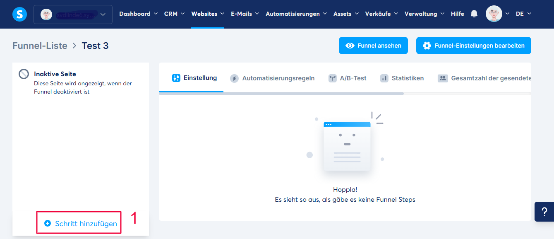This screenshot has height=239, width=554.
Task: Click the plus icon of Schritt hinzufügen
Action: tap(48, 224)
